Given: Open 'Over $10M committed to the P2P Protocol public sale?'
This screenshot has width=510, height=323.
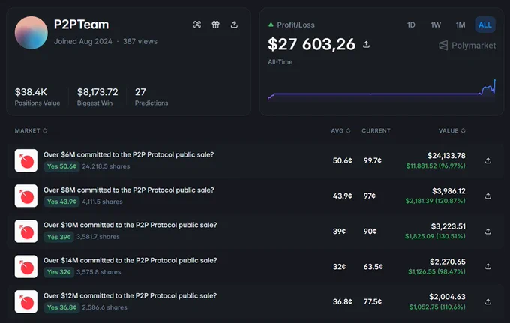Looking at the screenshot, I should pyautogui.click(x=130, y=225).
